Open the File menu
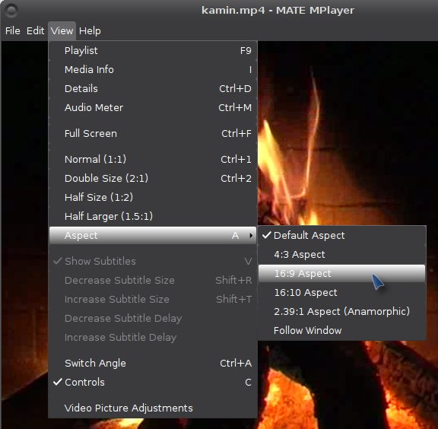This screenshot has width=438, height=429. (13, 30)
